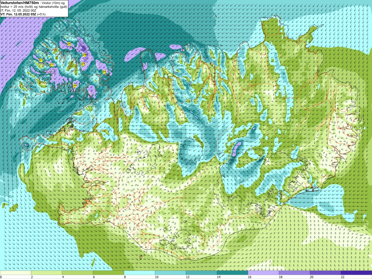The image size is (372, 279).
Task: Click the legend scale number 8
Action: [x=125, y=277]
